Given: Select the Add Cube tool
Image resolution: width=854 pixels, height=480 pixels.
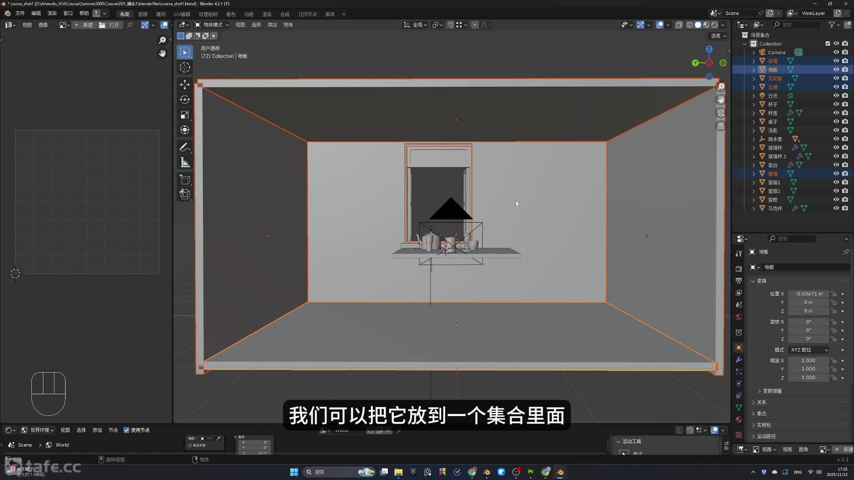Looking at the screenshot, I should (185, 180).
